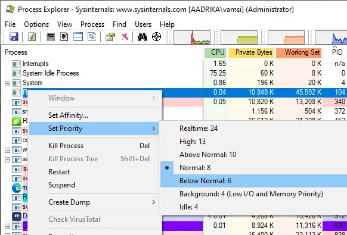Image resolution: width=347 pixels, height=235 pixels.
Task: Click the 10,848 K private bytes cell
Action: (x=261, y=92)
